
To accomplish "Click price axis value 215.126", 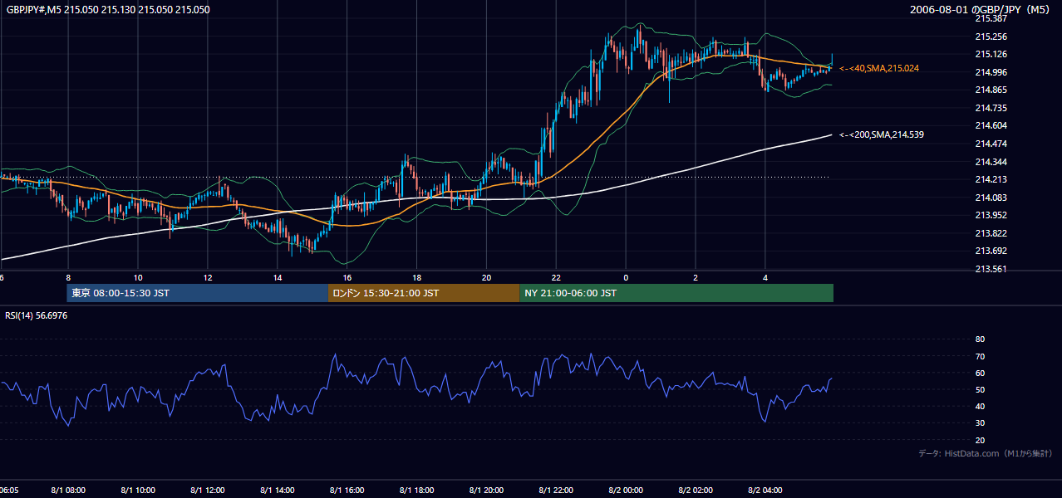I will [991, 55].
